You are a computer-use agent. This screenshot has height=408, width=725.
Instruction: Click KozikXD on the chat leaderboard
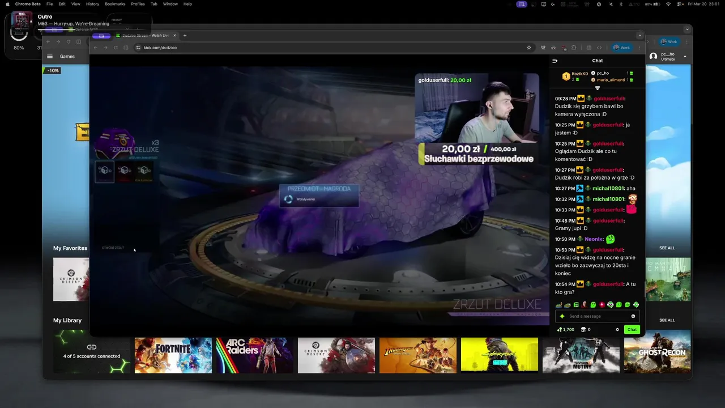(x=580, y=74)
